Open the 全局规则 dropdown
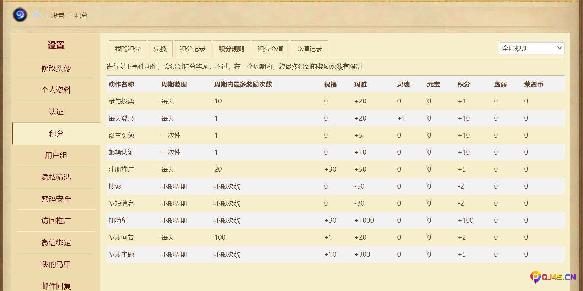This screenshot has height=291, width=583. tap(531, 48)
